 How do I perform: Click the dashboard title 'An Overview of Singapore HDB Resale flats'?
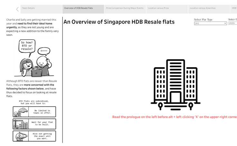[119, 22]
